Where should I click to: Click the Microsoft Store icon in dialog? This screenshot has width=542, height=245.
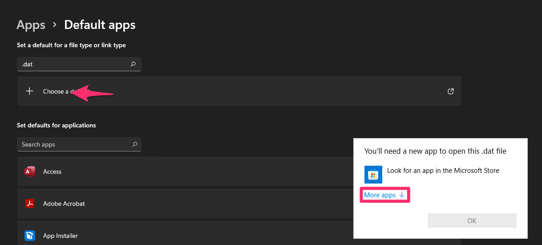[373, 174]
